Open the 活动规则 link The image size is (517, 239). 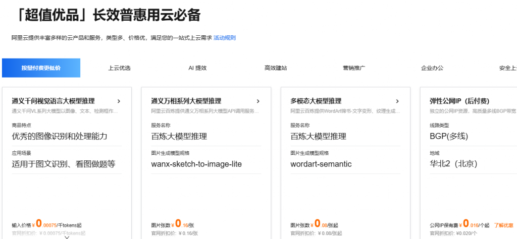225,38
